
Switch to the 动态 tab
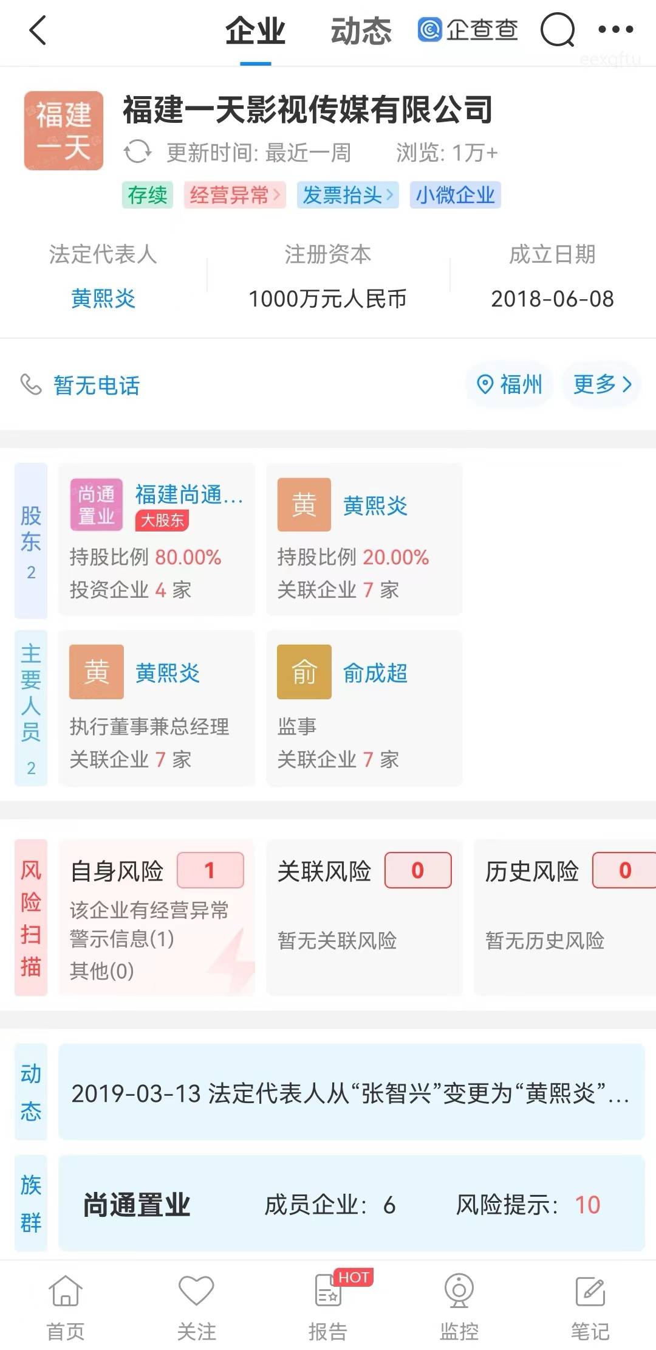[x=361, y=32]
